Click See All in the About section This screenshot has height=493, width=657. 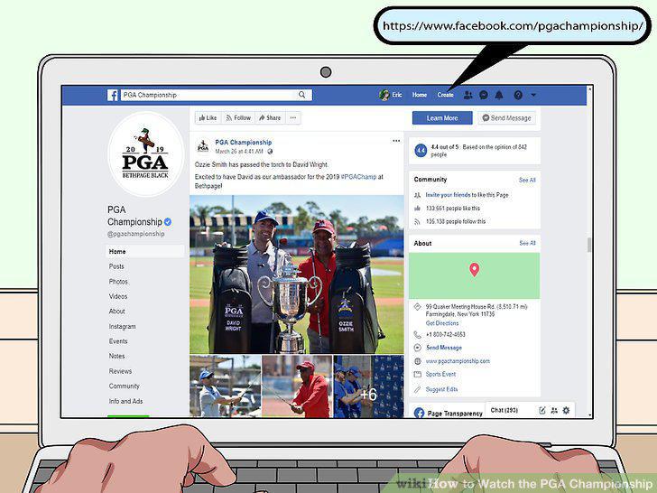coord(527,243)
